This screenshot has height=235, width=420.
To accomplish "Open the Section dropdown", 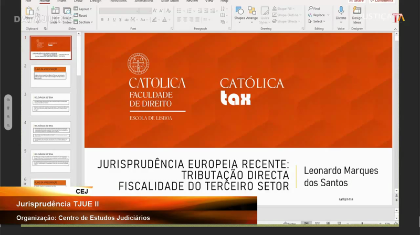I will pyautogui.click(x=84, y=22).
